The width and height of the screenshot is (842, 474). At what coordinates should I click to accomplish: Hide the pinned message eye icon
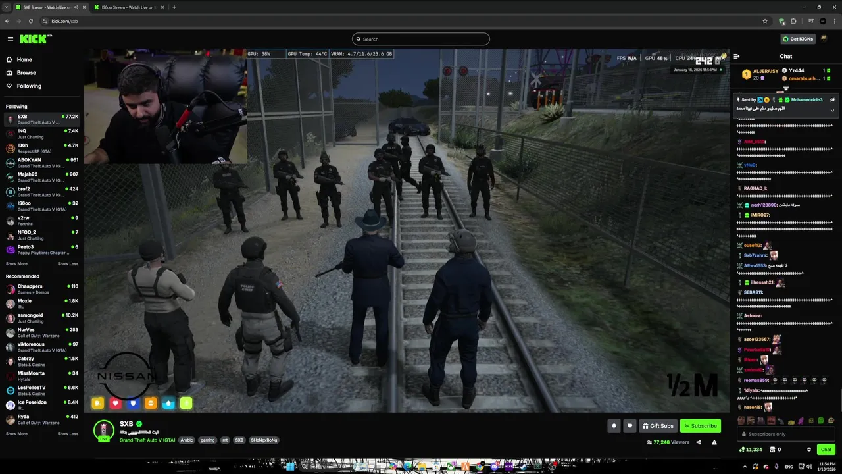pyautogui.click(x=832, y=100)
